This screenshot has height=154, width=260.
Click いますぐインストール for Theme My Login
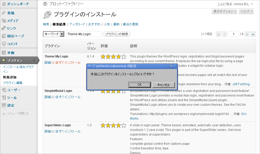(x=67, y=63)
